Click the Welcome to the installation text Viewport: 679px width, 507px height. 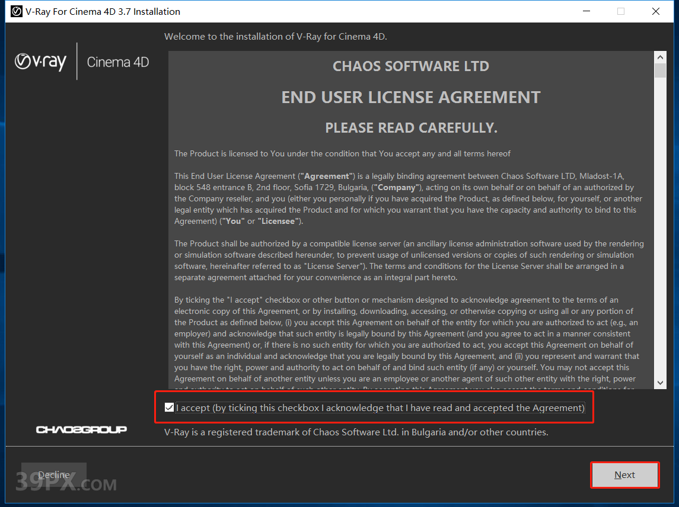point(275,36)
